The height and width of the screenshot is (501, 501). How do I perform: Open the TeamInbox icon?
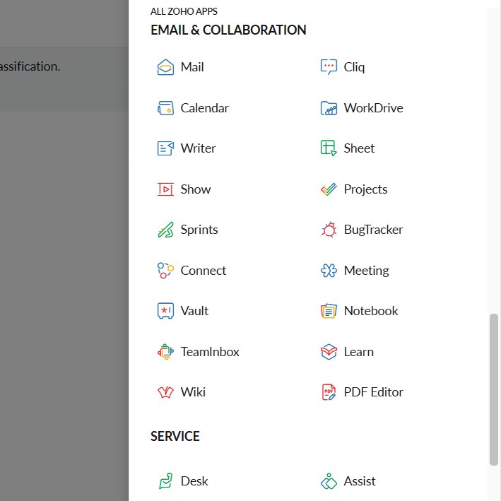click(x=165, y=352)
